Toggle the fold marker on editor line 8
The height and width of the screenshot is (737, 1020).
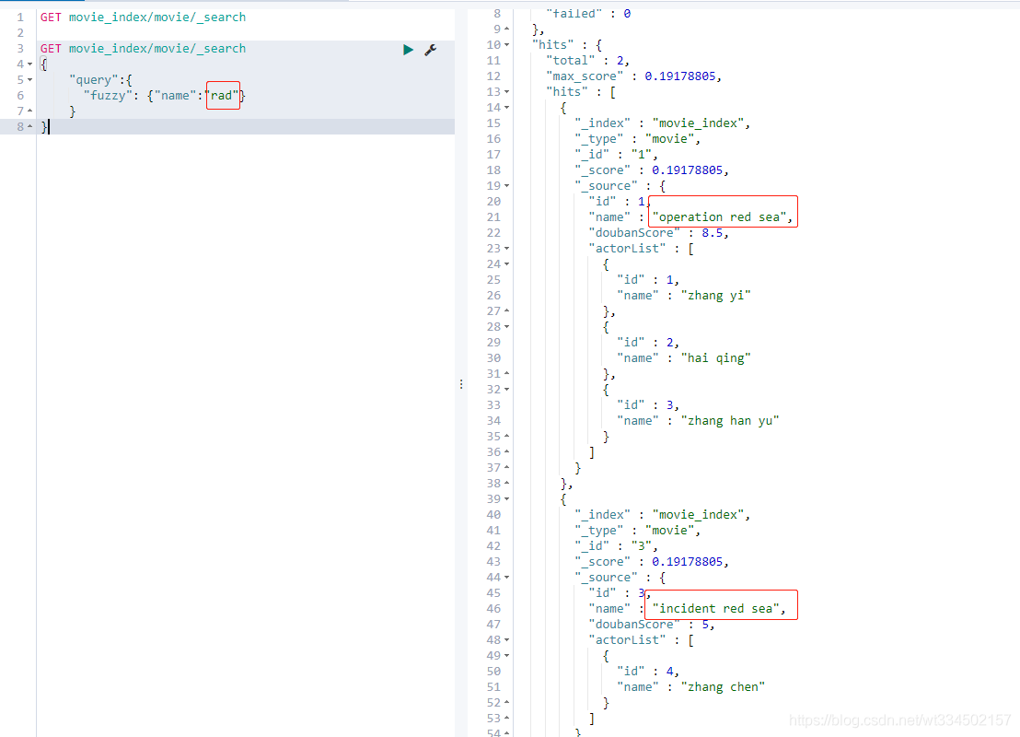pos(30,127)
